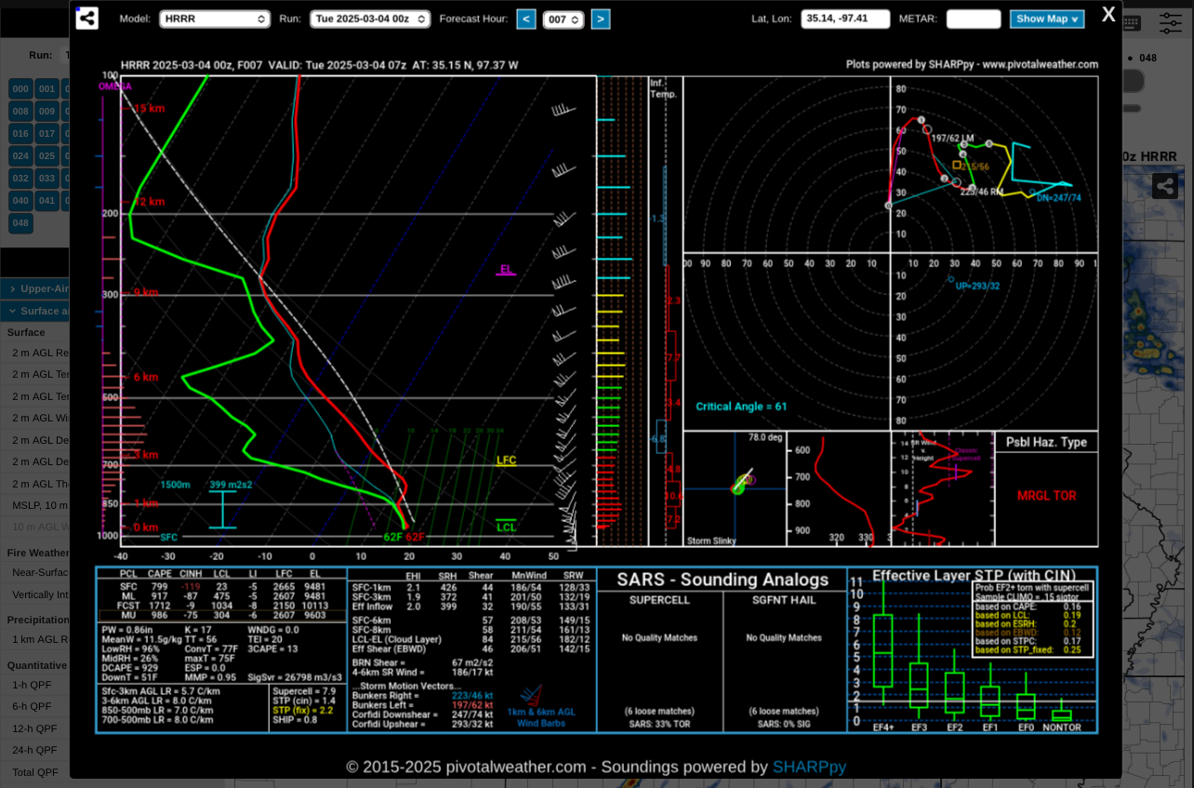The width and height of the screenshot is (1194, 788).
Task: Select the 12-h QPF menu item
Action: [34, 728]
